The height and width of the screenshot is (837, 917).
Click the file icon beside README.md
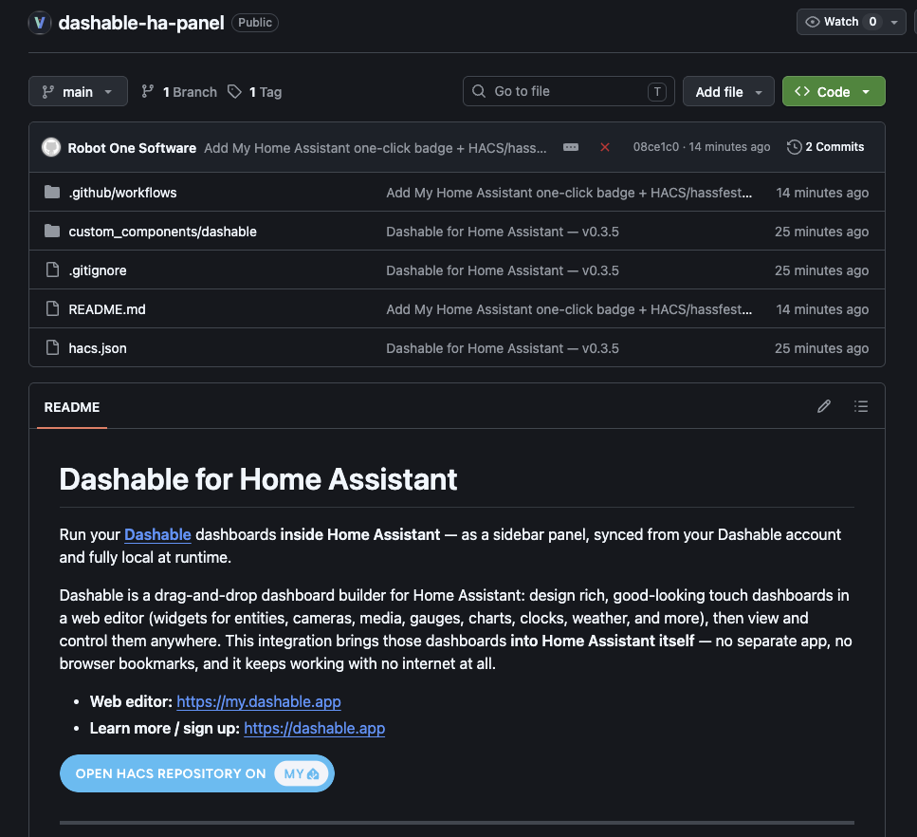click(x=52, y=308)
